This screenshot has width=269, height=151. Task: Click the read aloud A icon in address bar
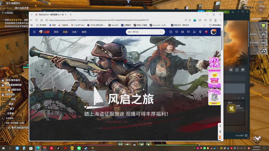coord(186,20)
